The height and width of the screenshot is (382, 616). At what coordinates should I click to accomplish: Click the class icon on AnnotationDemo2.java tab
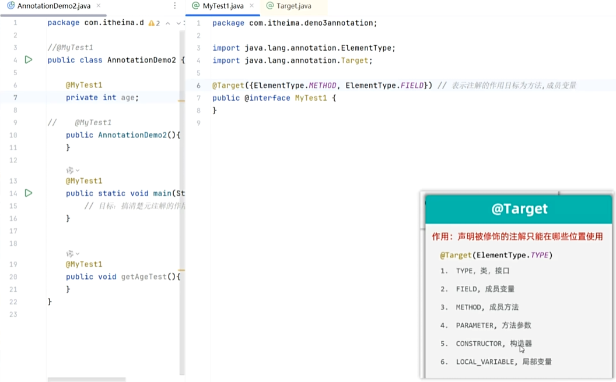pos(10,5)
